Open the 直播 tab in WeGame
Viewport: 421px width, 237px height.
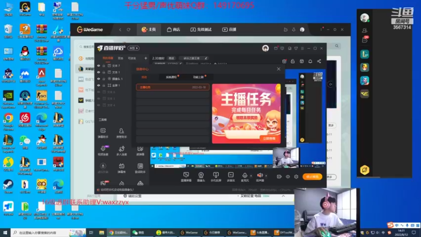pos(229,29)
